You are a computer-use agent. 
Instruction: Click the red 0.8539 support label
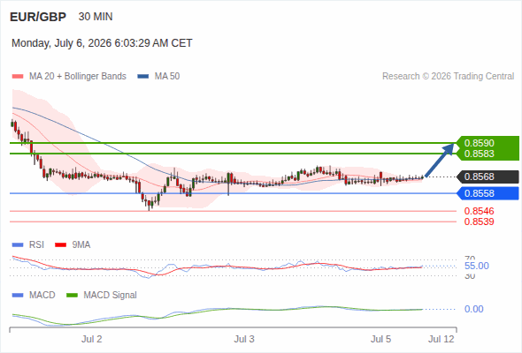479,222
